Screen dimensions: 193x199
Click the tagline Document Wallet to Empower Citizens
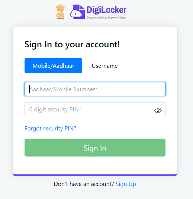pos(107,18)
